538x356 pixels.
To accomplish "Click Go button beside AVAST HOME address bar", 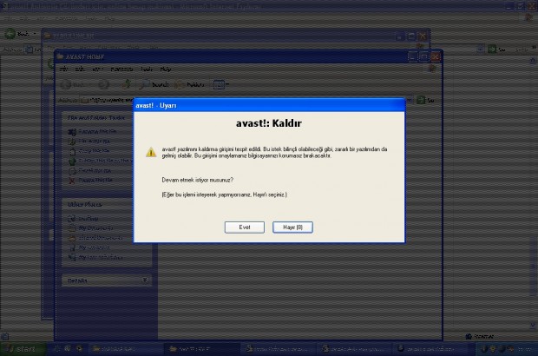I will (425, 100).
